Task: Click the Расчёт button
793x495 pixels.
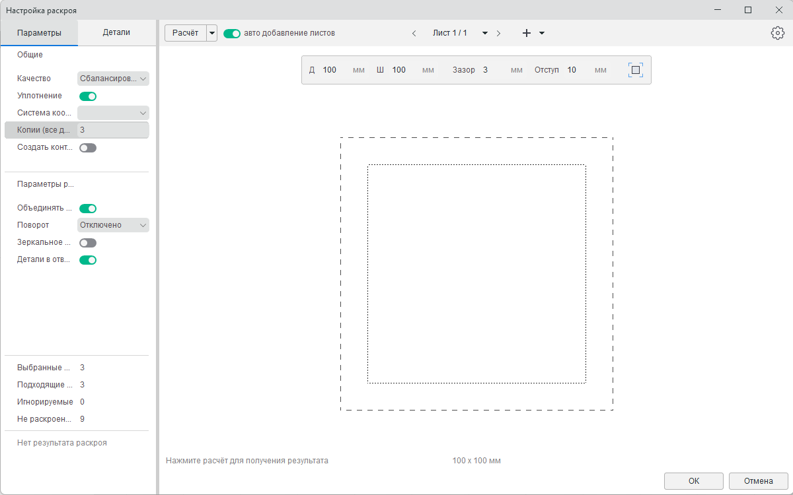Action: point(186,33)
